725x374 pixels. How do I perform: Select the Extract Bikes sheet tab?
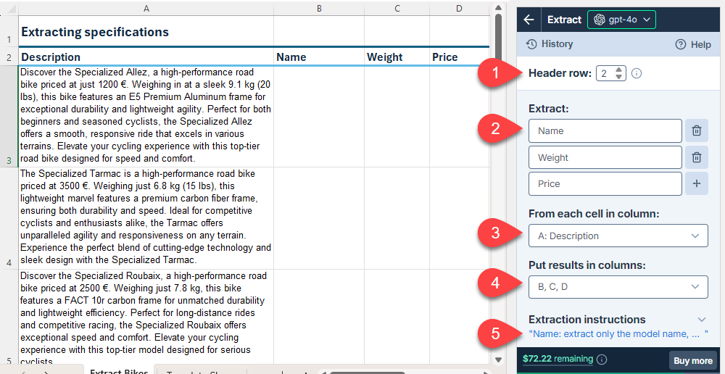pyautogui.click(x=118, y=372)
